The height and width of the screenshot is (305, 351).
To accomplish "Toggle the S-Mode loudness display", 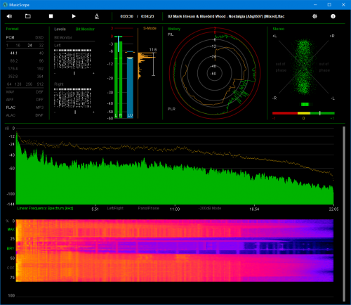I will tap(150, 28).
